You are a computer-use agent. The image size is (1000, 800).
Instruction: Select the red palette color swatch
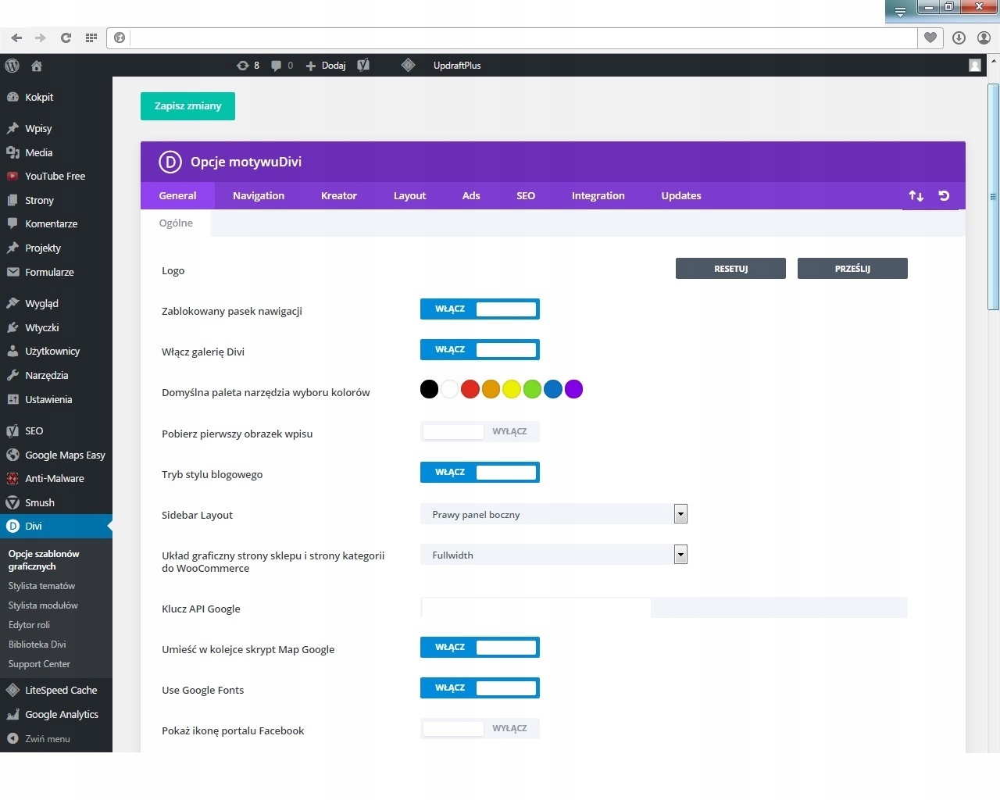click(470, 389)
